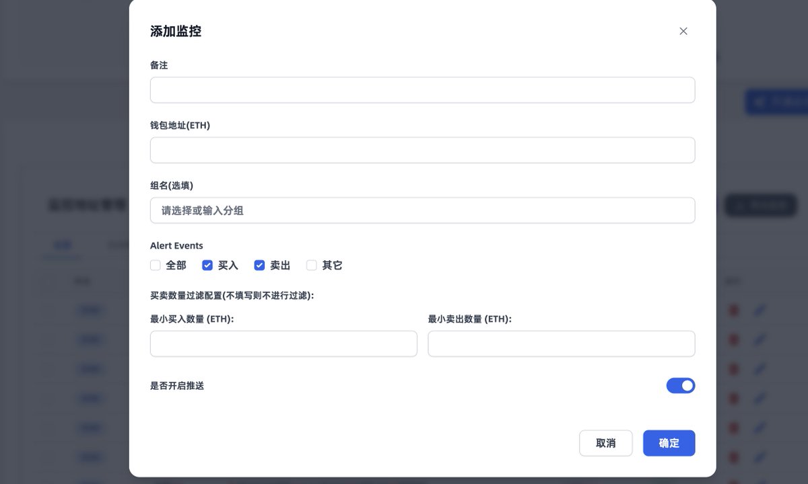The image size is (808, 484).
Task: Uncheck the 卖出 checkbox
Action: pyautogui.click(x=259, y=266)
